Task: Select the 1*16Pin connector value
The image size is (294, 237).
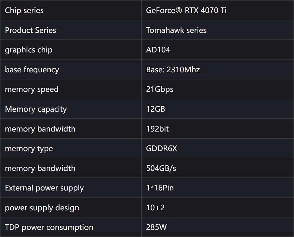Action: tap(160, 188)
